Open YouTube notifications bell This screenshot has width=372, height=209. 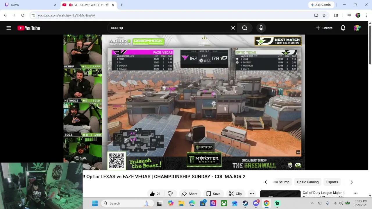point(343,28)
